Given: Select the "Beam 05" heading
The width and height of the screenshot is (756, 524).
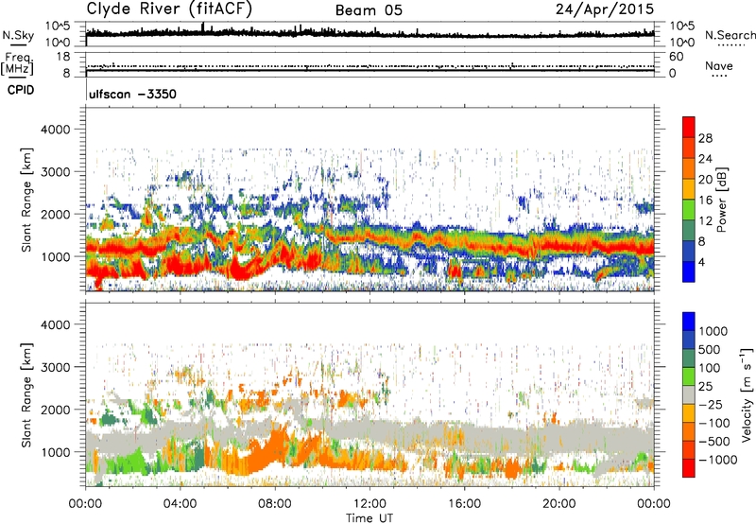Looking at the screenshot, I should (369, 10).
